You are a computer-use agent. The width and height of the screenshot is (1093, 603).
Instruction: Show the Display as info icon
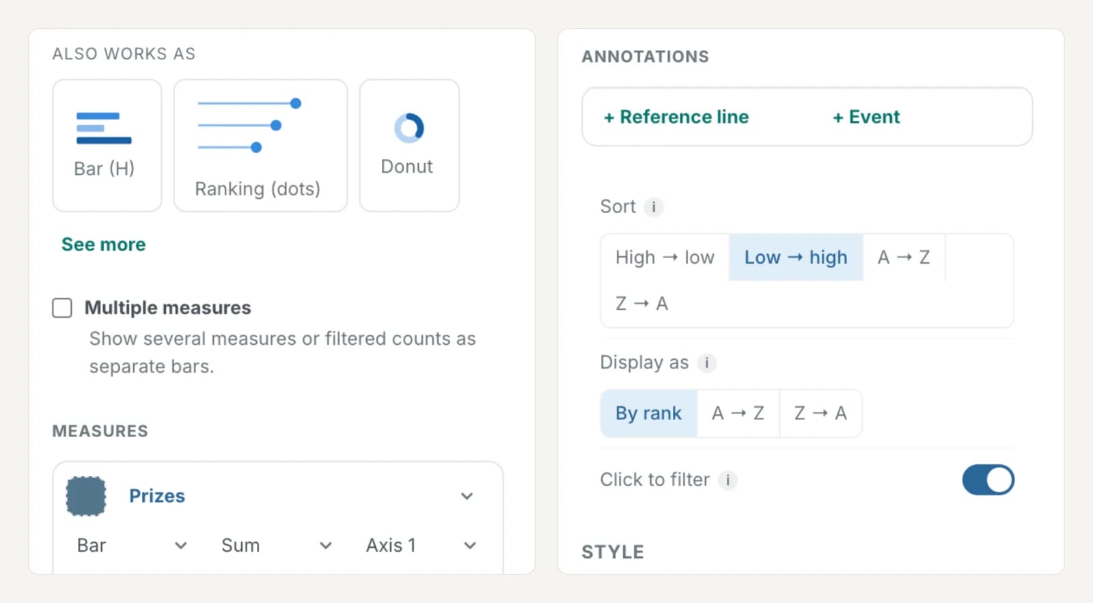point(707,363)
